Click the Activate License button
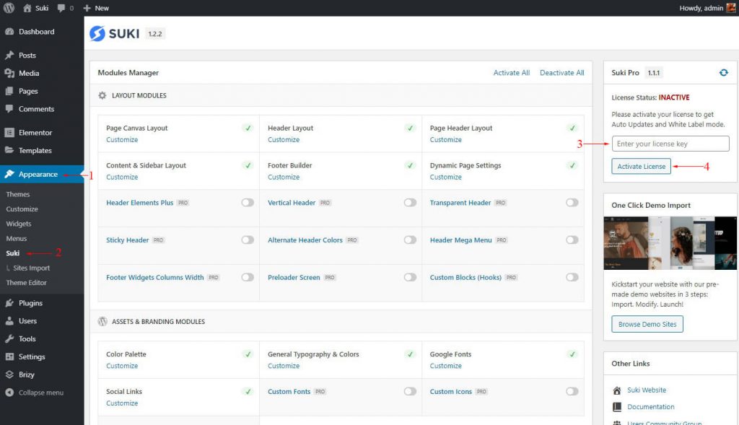This screenshot has width=739, height=425. (x=641, y=167)
